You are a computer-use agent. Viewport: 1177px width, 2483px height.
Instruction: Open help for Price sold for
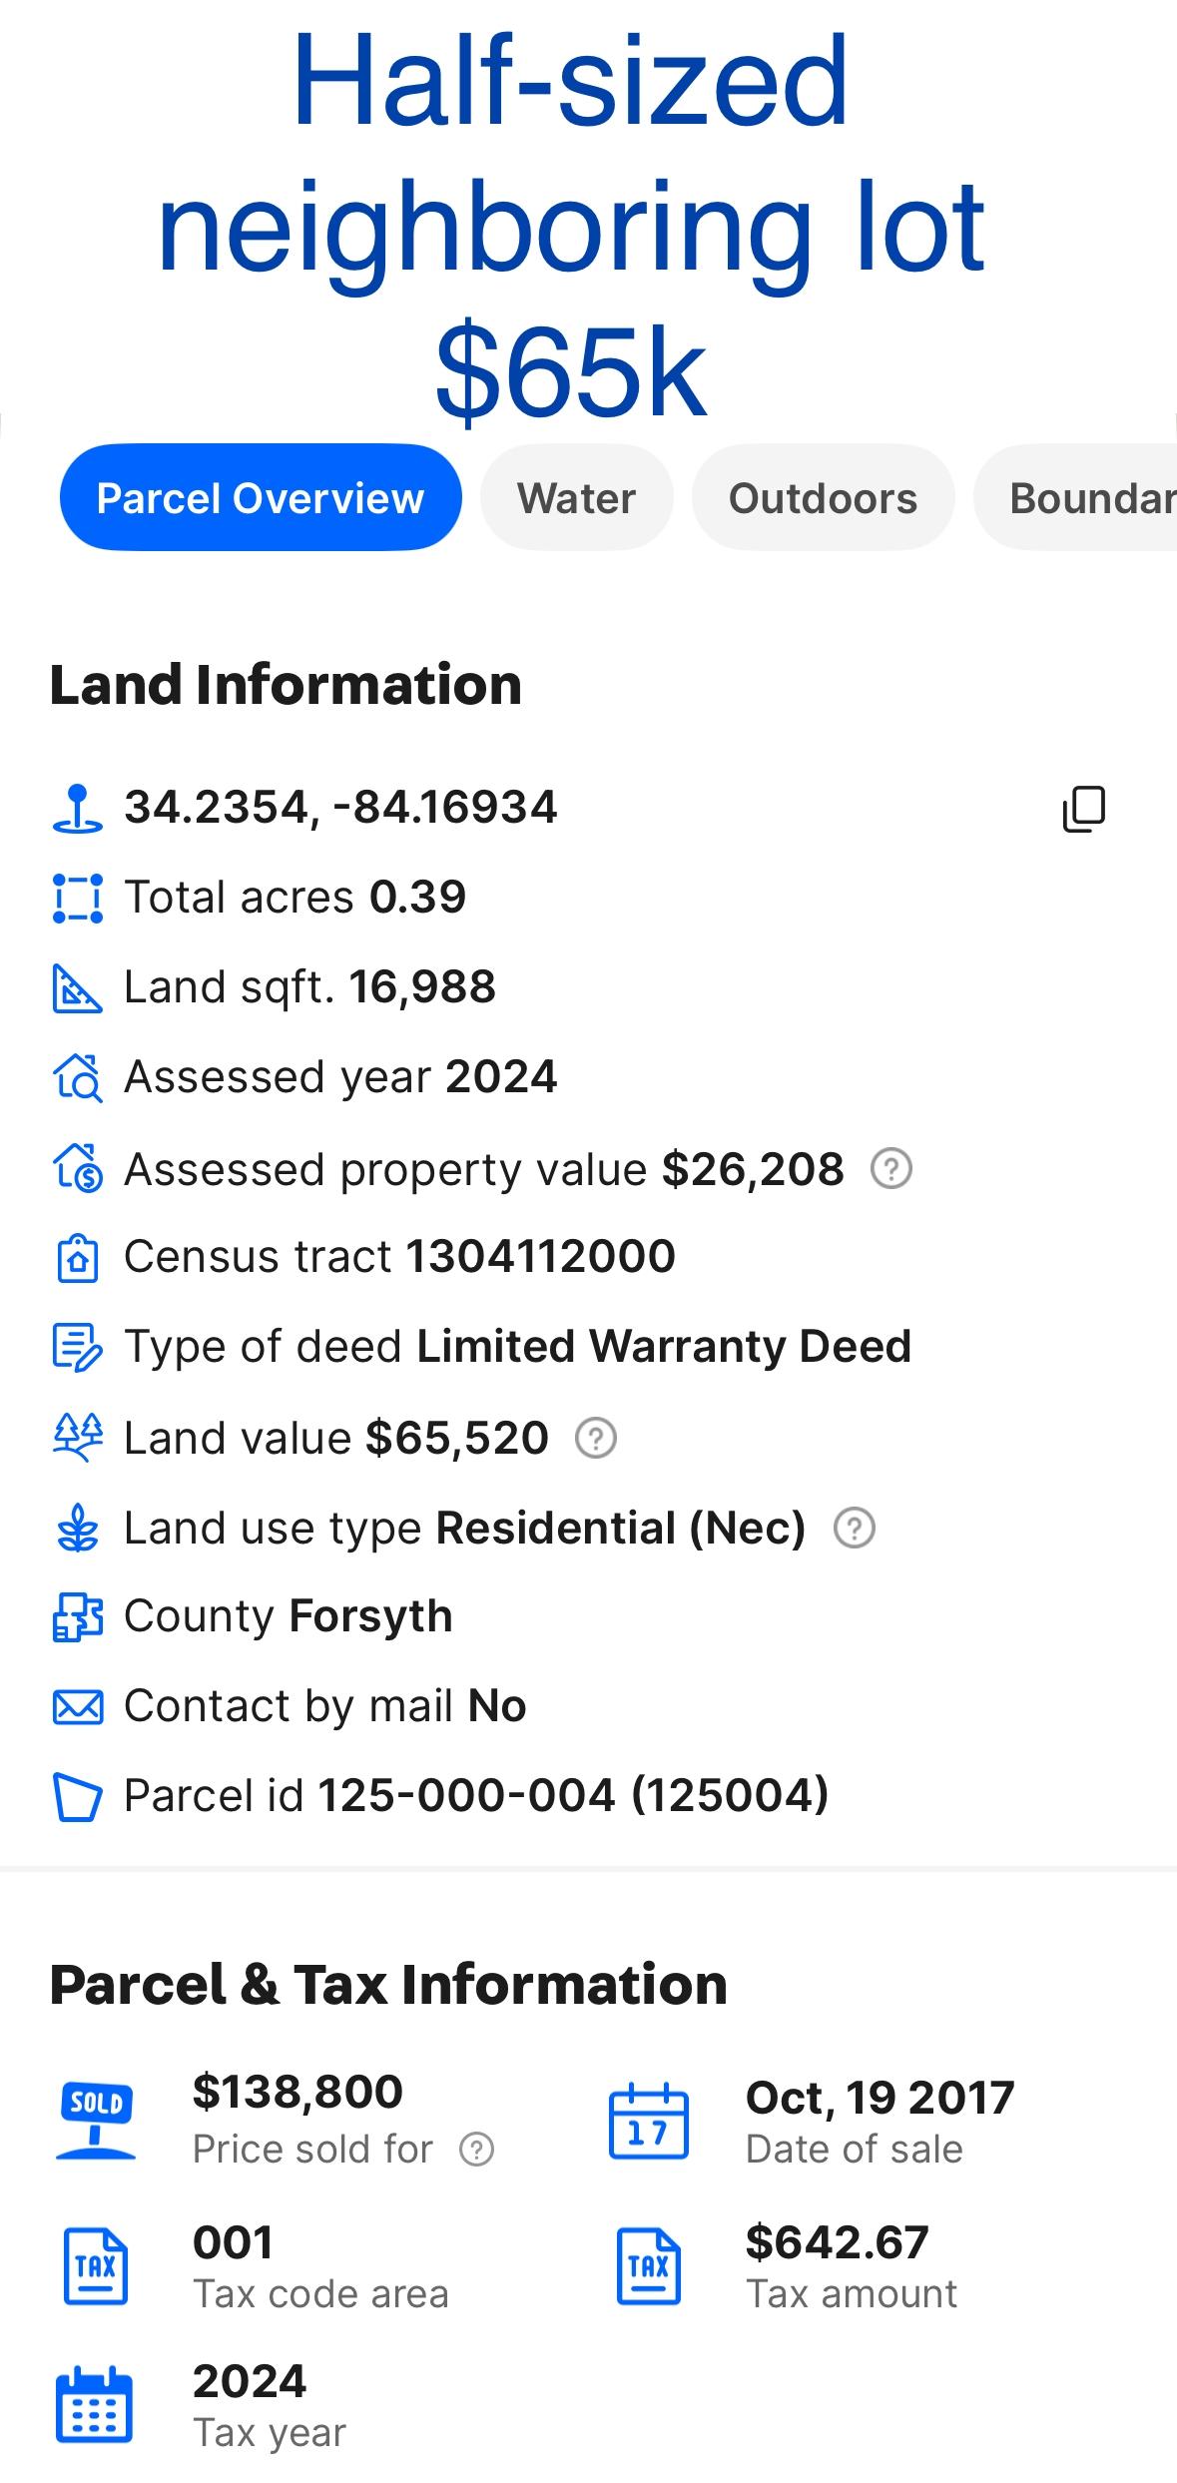tap(476, 2150)
